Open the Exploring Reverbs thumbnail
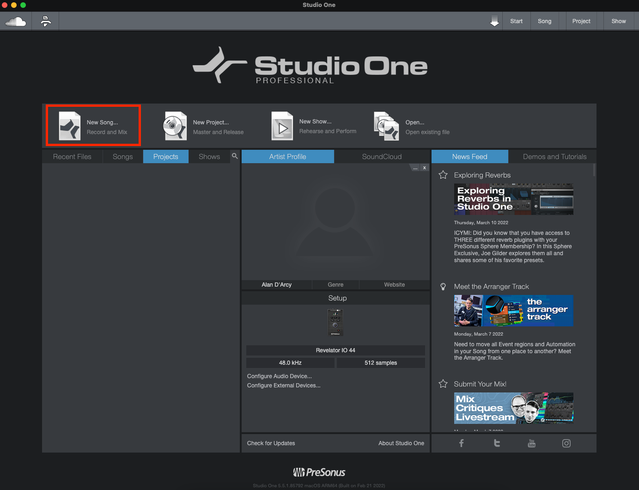The image size is (639, 490). [x=514, y=199]
